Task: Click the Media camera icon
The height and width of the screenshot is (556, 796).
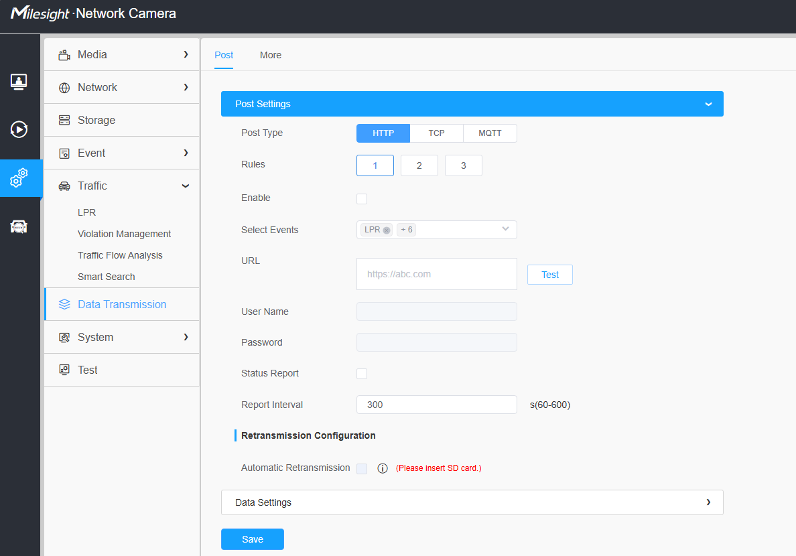Action: pos(64,55)
